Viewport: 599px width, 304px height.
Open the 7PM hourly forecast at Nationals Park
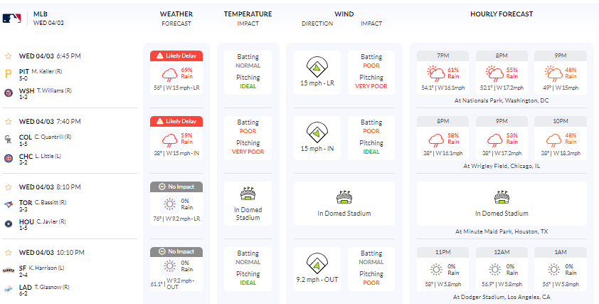coord(442,72)
